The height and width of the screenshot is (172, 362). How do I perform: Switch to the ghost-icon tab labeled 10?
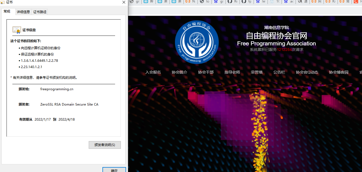(x=275, y=2)
